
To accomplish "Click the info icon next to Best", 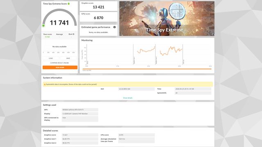I will click(74, 34).
